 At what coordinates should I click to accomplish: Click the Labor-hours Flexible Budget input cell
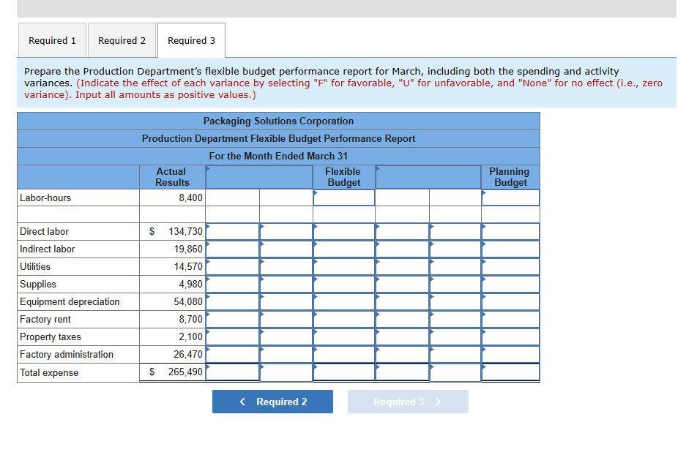[343, 197]
